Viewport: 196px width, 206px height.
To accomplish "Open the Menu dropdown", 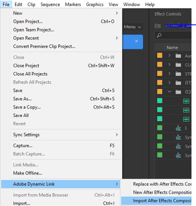I will pos(133,27).
